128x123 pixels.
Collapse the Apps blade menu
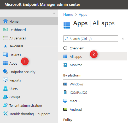click(x=123, y=39)
